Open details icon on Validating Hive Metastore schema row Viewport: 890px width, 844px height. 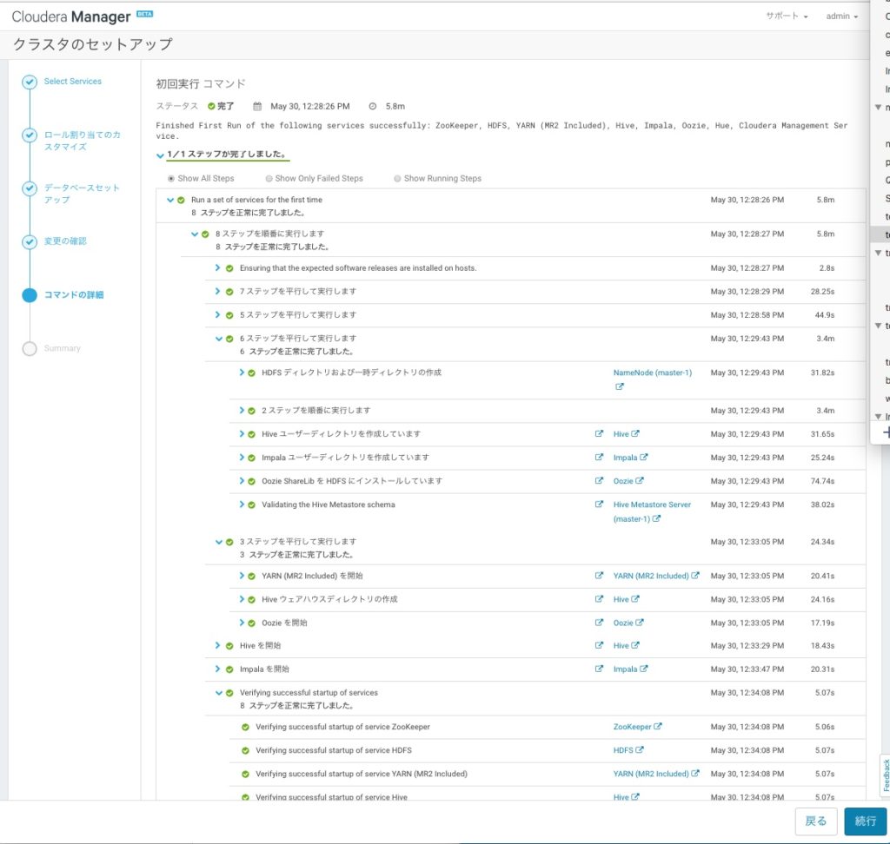coord(599,504)
